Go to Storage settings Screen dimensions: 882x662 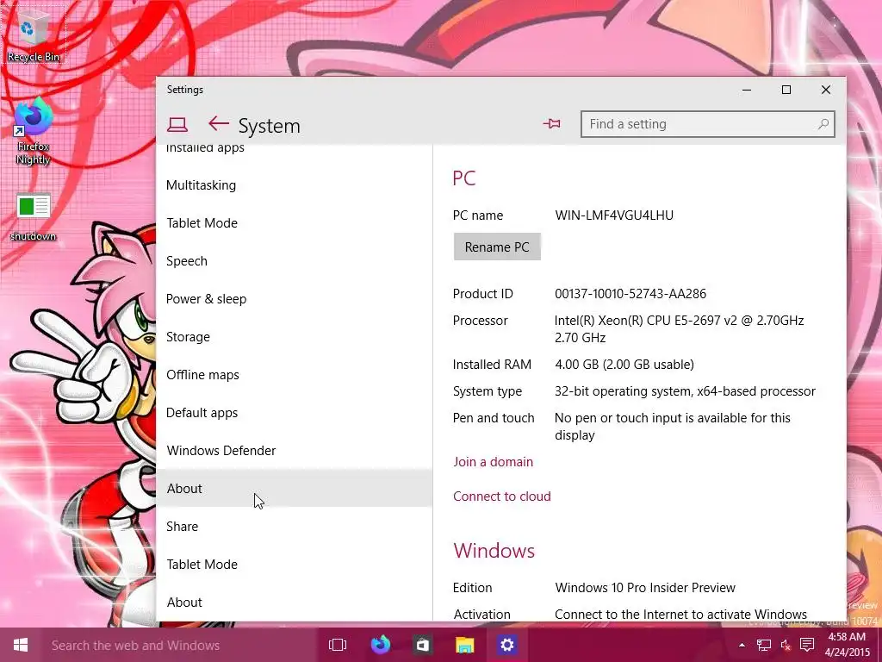pos(295,337)
